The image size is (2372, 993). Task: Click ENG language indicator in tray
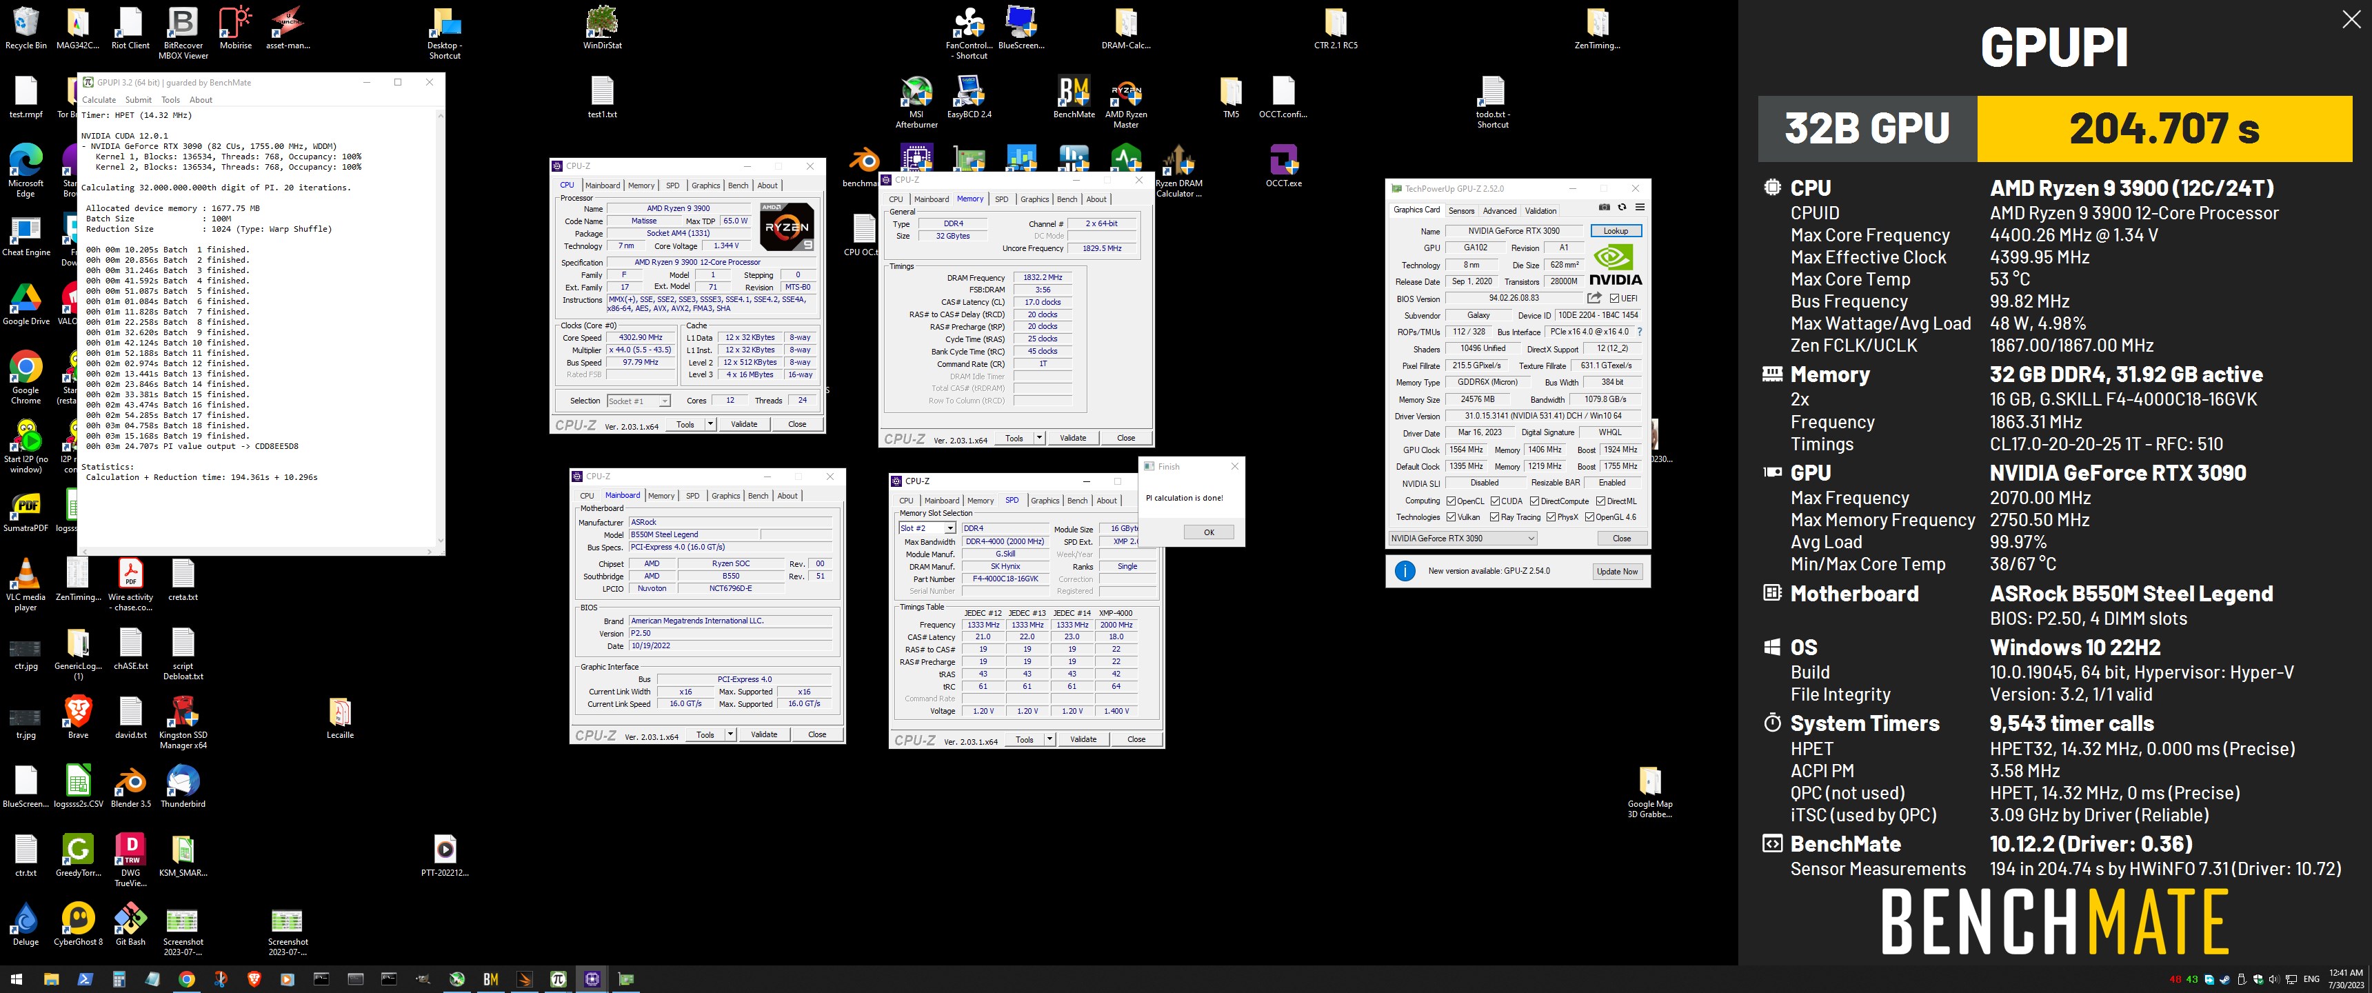point(2311,979)
